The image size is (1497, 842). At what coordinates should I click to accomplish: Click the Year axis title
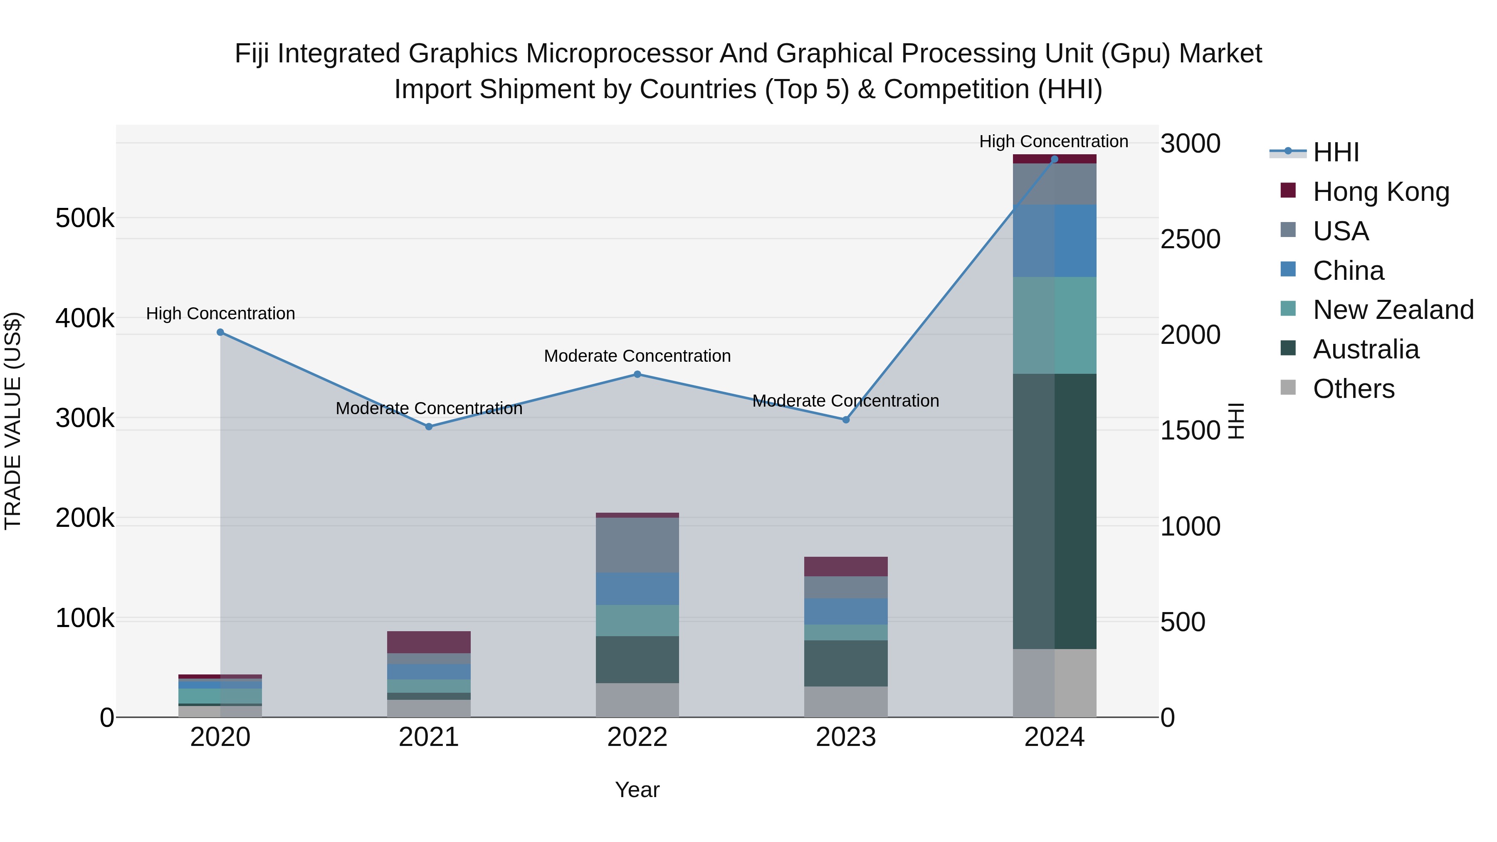click(x=637, y=790)
